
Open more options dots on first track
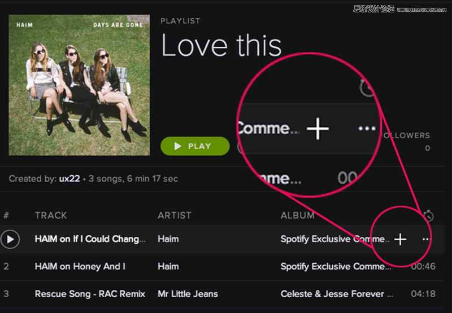pos(427,239)
